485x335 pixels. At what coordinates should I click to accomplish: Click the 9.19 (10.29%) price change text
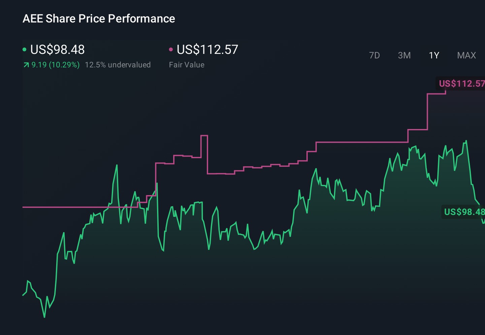tap(56, 65)
